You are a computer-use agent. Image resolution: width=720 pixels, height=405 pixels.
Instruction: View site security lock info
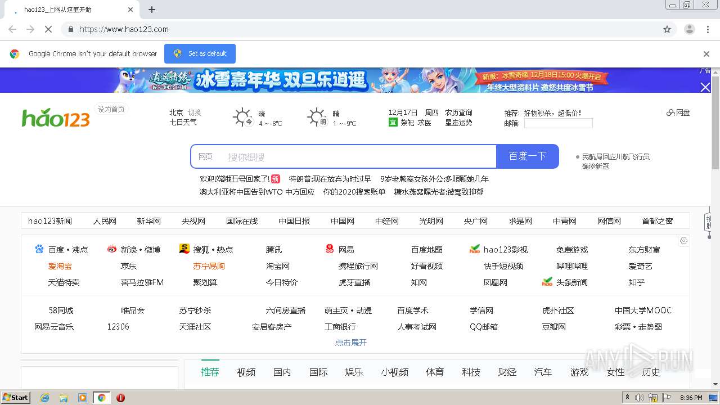click(x=70, y=29)
